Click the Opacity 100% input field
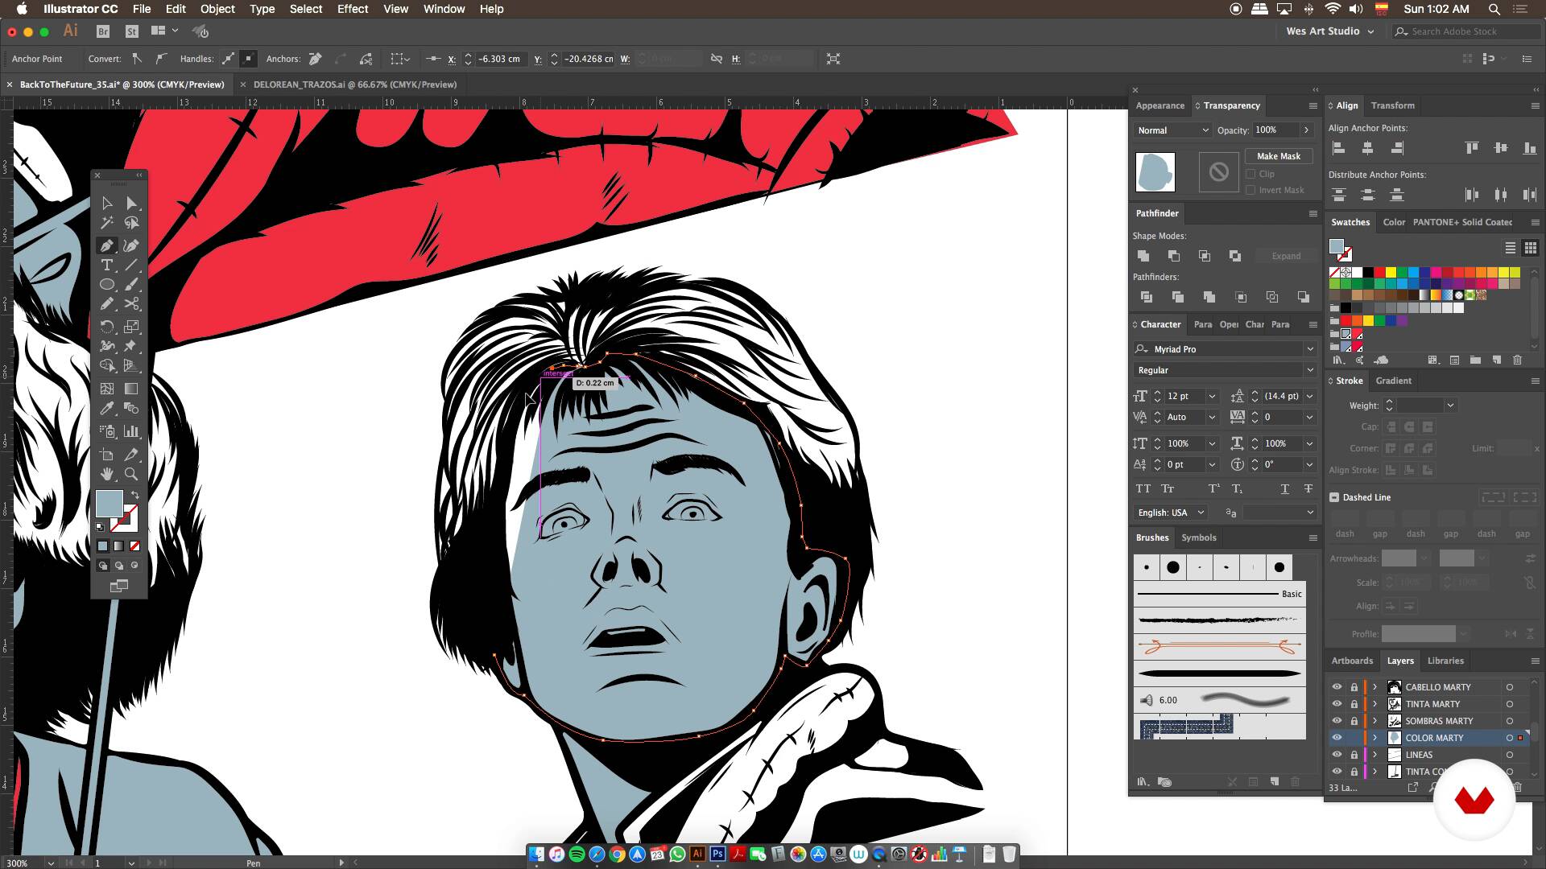Screen dimensions: 1546x869 click(1275, 130)
